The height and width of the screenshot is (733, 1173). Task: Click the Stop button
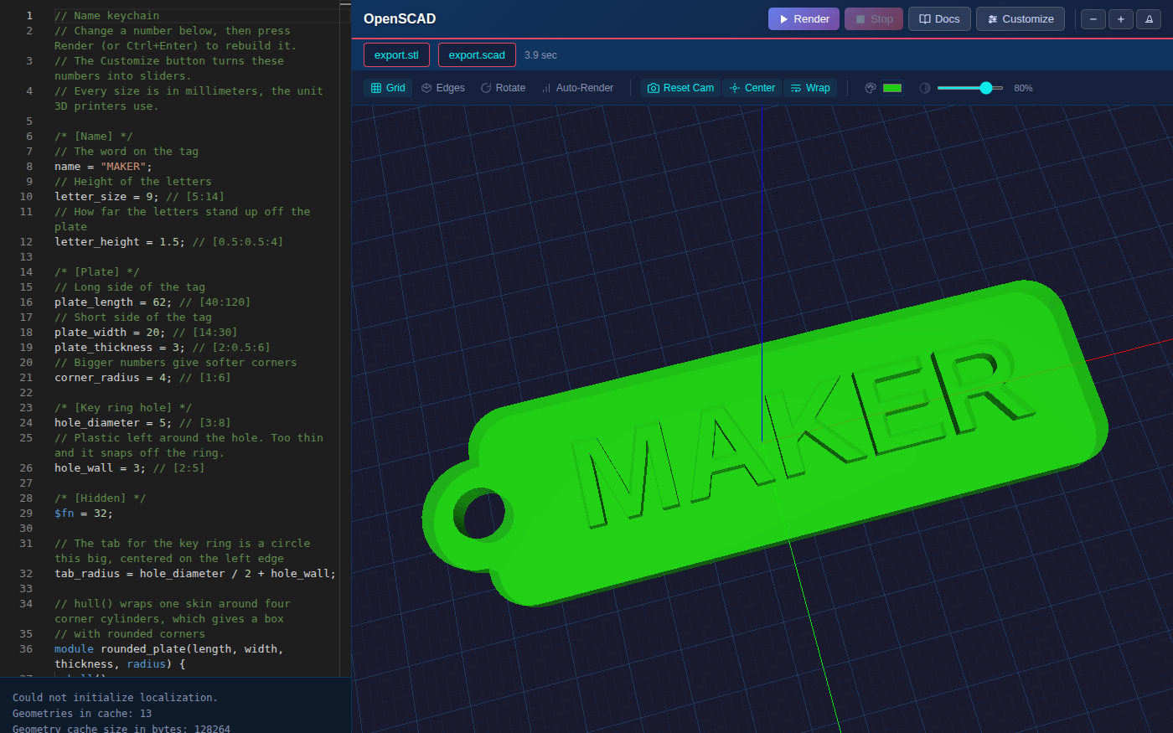tap(873, 19)
